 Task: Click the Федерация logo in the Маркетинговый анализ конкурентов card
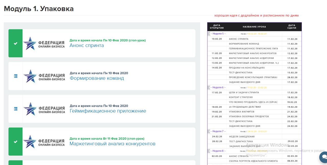pos(44,142)
